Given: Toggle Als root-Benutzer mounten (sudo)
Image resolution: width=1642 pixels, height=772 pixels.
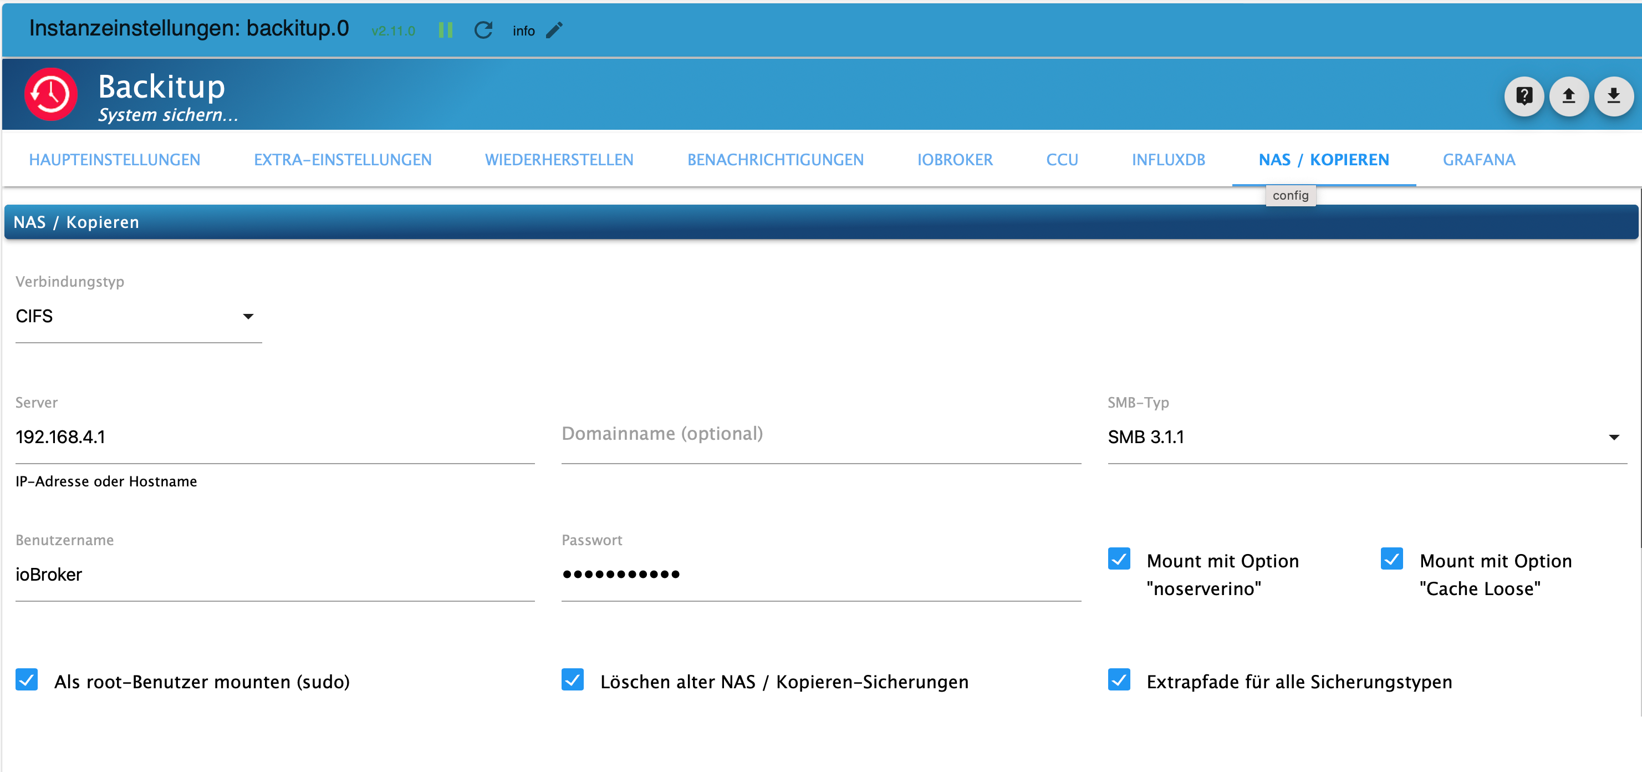Looking at the screenshot, I should point(27,679).
